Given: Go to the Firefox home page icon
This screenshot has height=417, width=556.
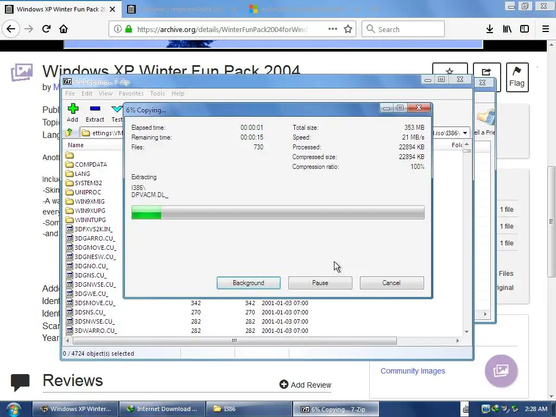Looking at the screenshot, I should (x=64, y=29).
